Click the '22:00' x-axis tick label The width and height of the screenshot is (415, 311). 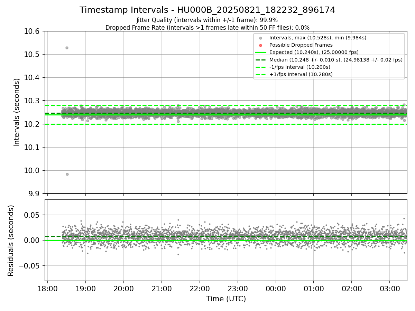[200, 289]
